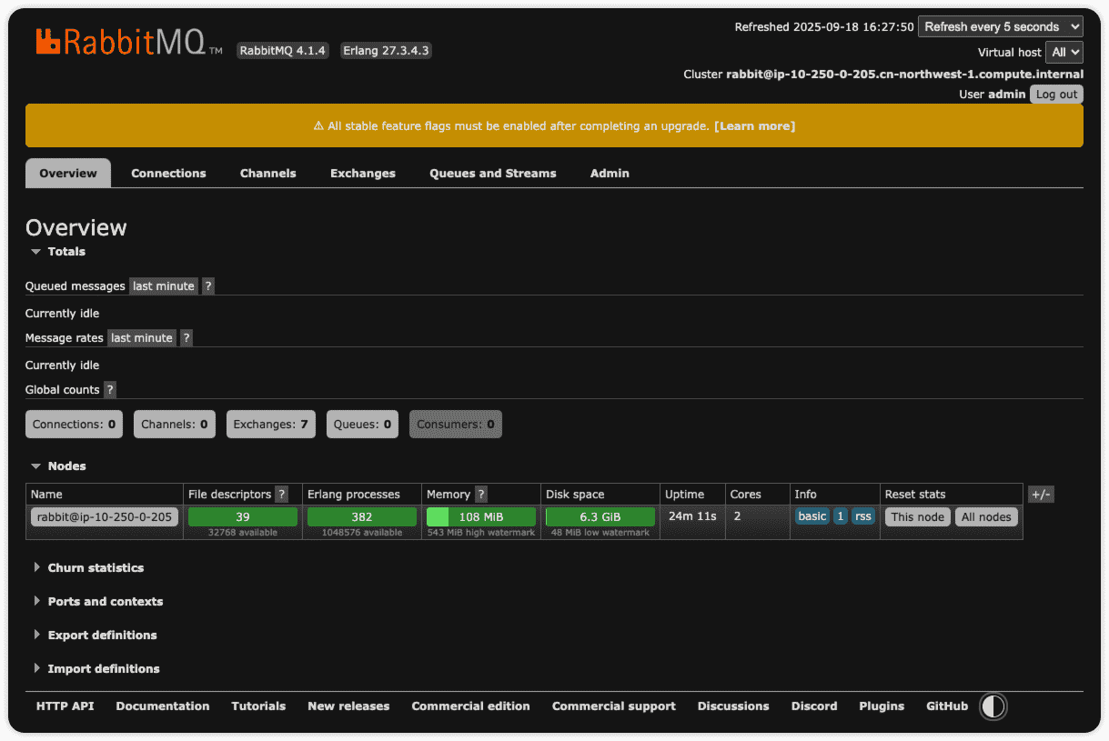Open Queues and Streams tab

pyautogui.click(x=493, y=174)
